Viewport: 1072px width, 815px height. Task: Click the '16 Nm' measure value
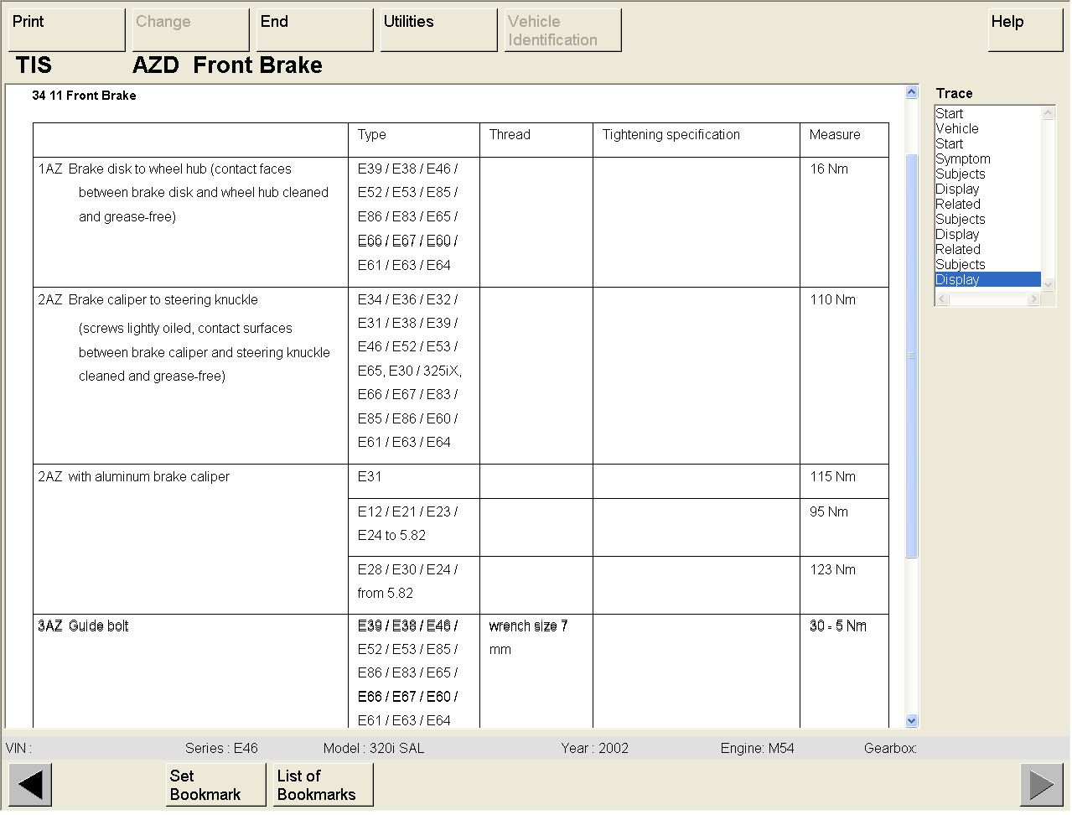click(x=829, y=169)
